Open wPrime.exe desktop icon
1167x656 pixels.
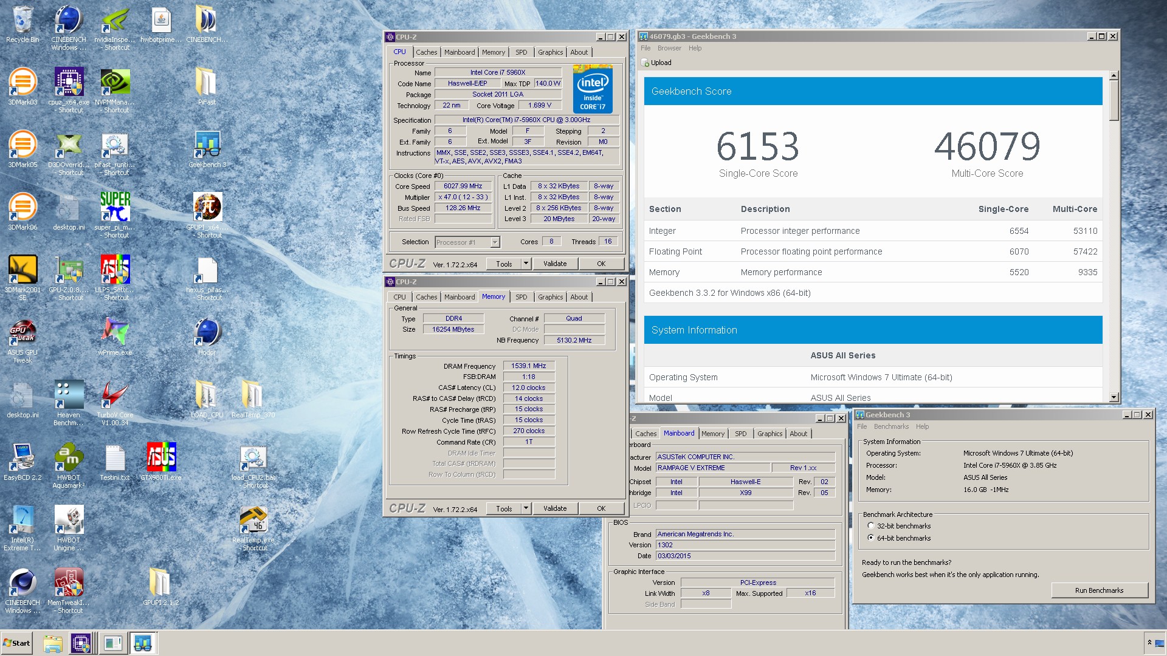click(x=115, y=337)
